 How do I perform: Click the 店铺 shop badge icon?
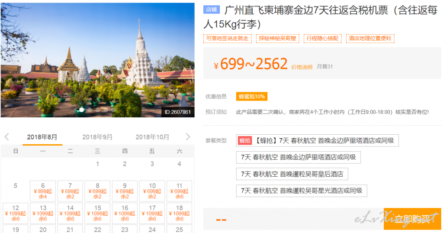211,10
